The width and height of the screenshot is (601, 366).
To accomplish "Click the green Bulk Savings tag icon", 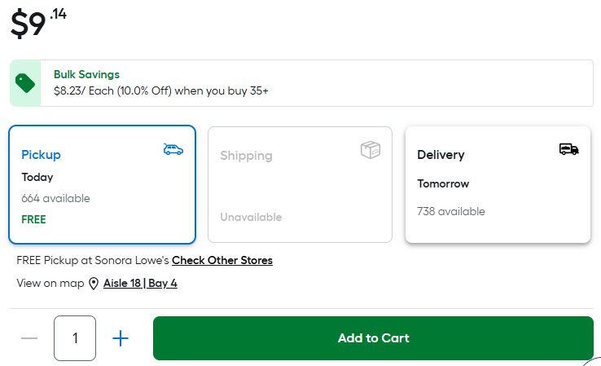I will [25, 83].
